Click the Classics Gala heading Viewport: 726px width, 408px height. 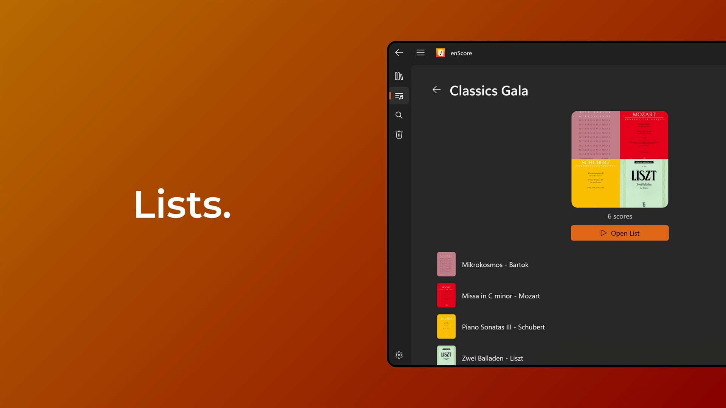[489, 91]
